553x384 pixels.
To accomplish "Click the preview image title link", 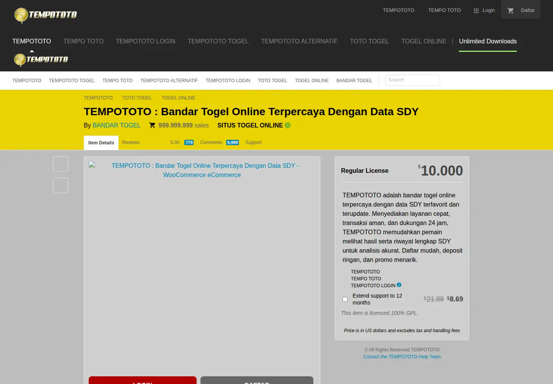I will click(202, 170).
